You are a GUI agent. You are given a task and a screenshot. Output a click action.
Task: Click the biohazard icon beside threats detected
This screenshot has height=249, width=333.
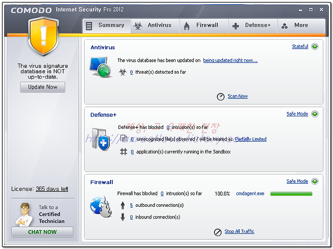pos(123,72)
